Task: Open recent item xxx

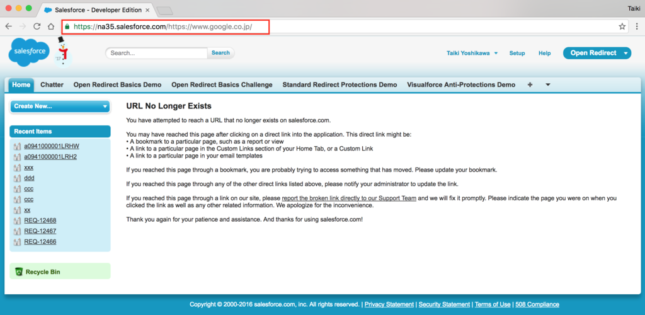Action: tap(29, 168)
